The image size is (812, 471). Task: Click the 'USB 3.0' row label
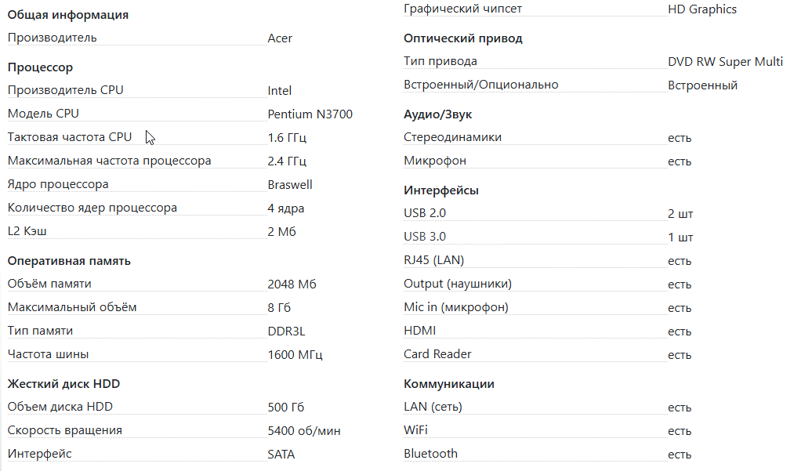(425, 236)
